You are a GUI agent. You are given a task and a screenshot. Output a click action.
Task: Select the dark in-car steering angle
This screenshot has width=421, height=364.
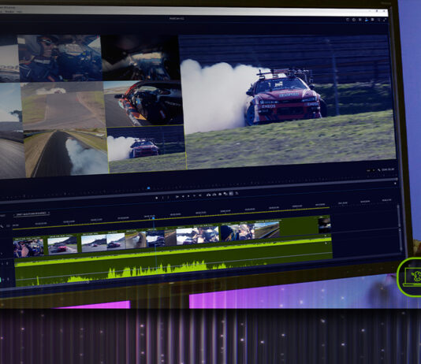click(140, 58)
